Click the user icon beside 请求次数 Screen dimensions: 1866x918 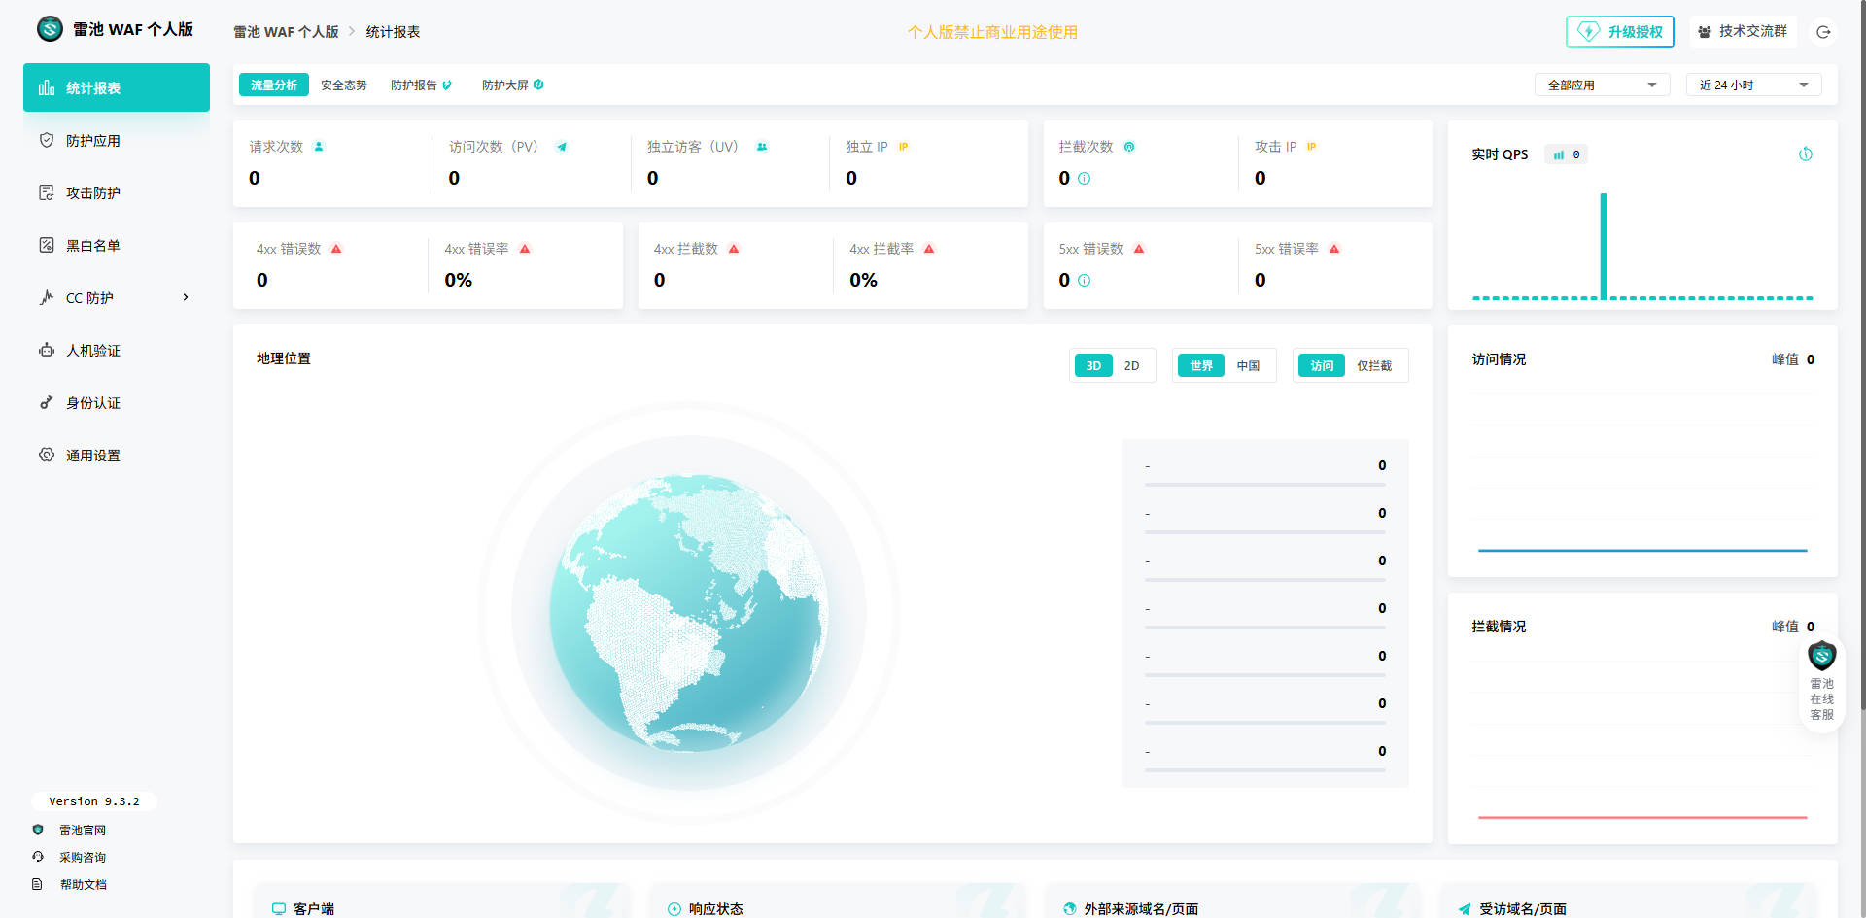319,147
